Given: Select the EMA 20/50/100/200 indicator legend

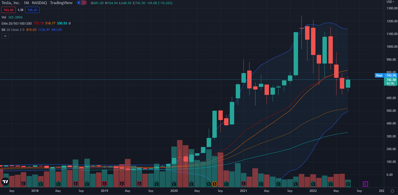Looking at the screenshot, I should [16, 23].
